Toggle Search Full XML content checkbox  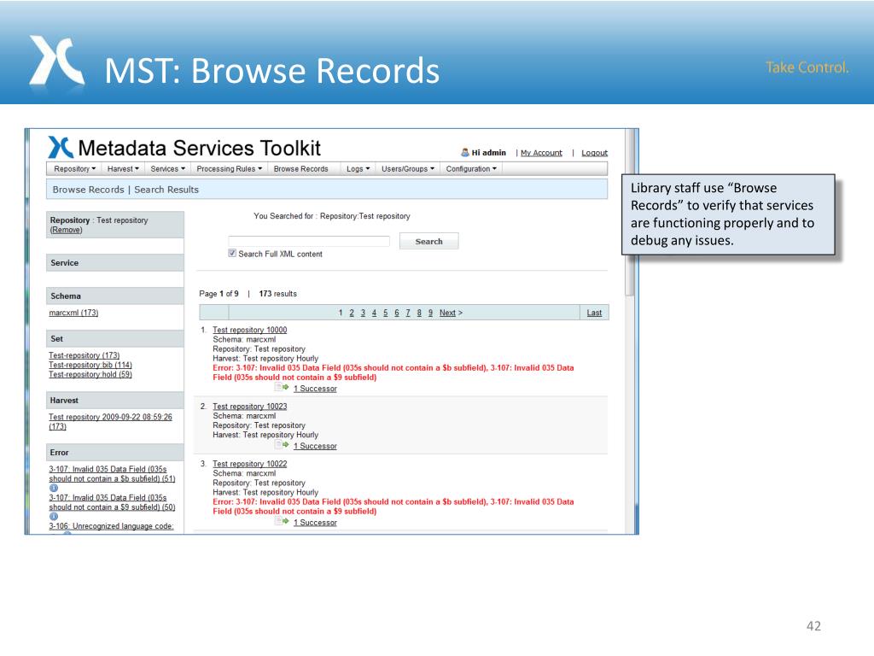[x=232, y=253]
